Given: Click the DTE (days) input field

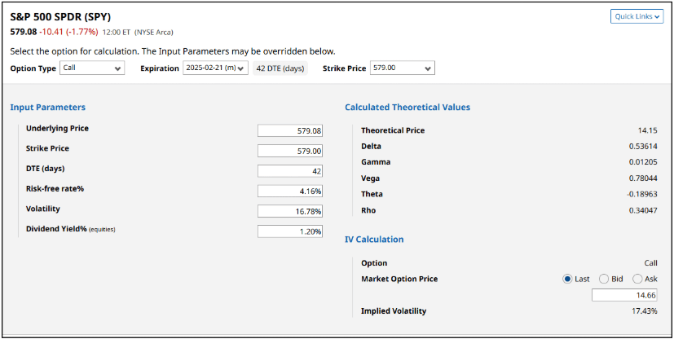Looking at the screenshot, I should pos(290,171).
